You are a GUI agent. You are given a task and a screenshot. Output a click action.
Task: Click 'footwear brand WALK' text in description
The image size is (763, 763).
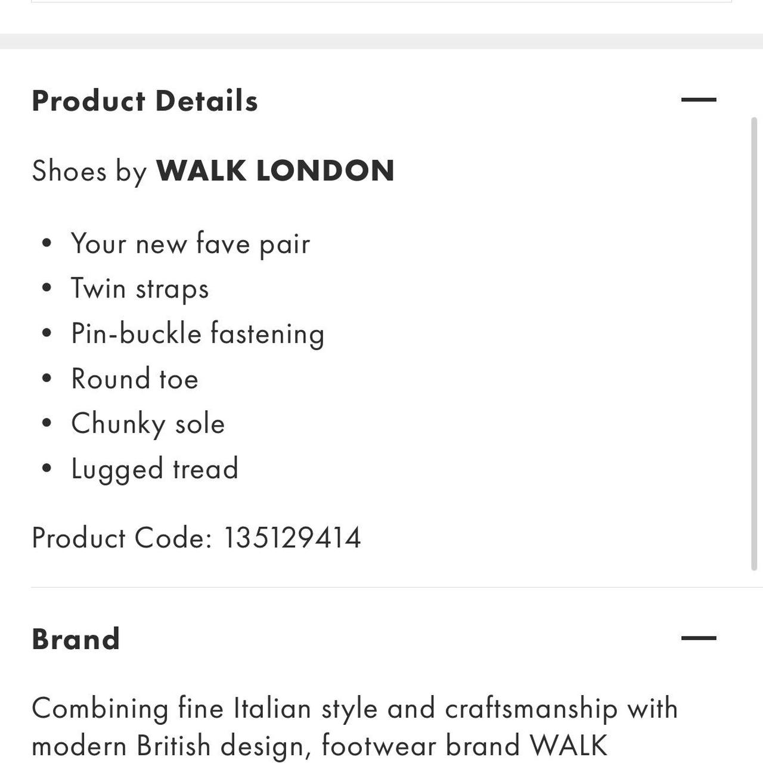click(x=464, y=746)
